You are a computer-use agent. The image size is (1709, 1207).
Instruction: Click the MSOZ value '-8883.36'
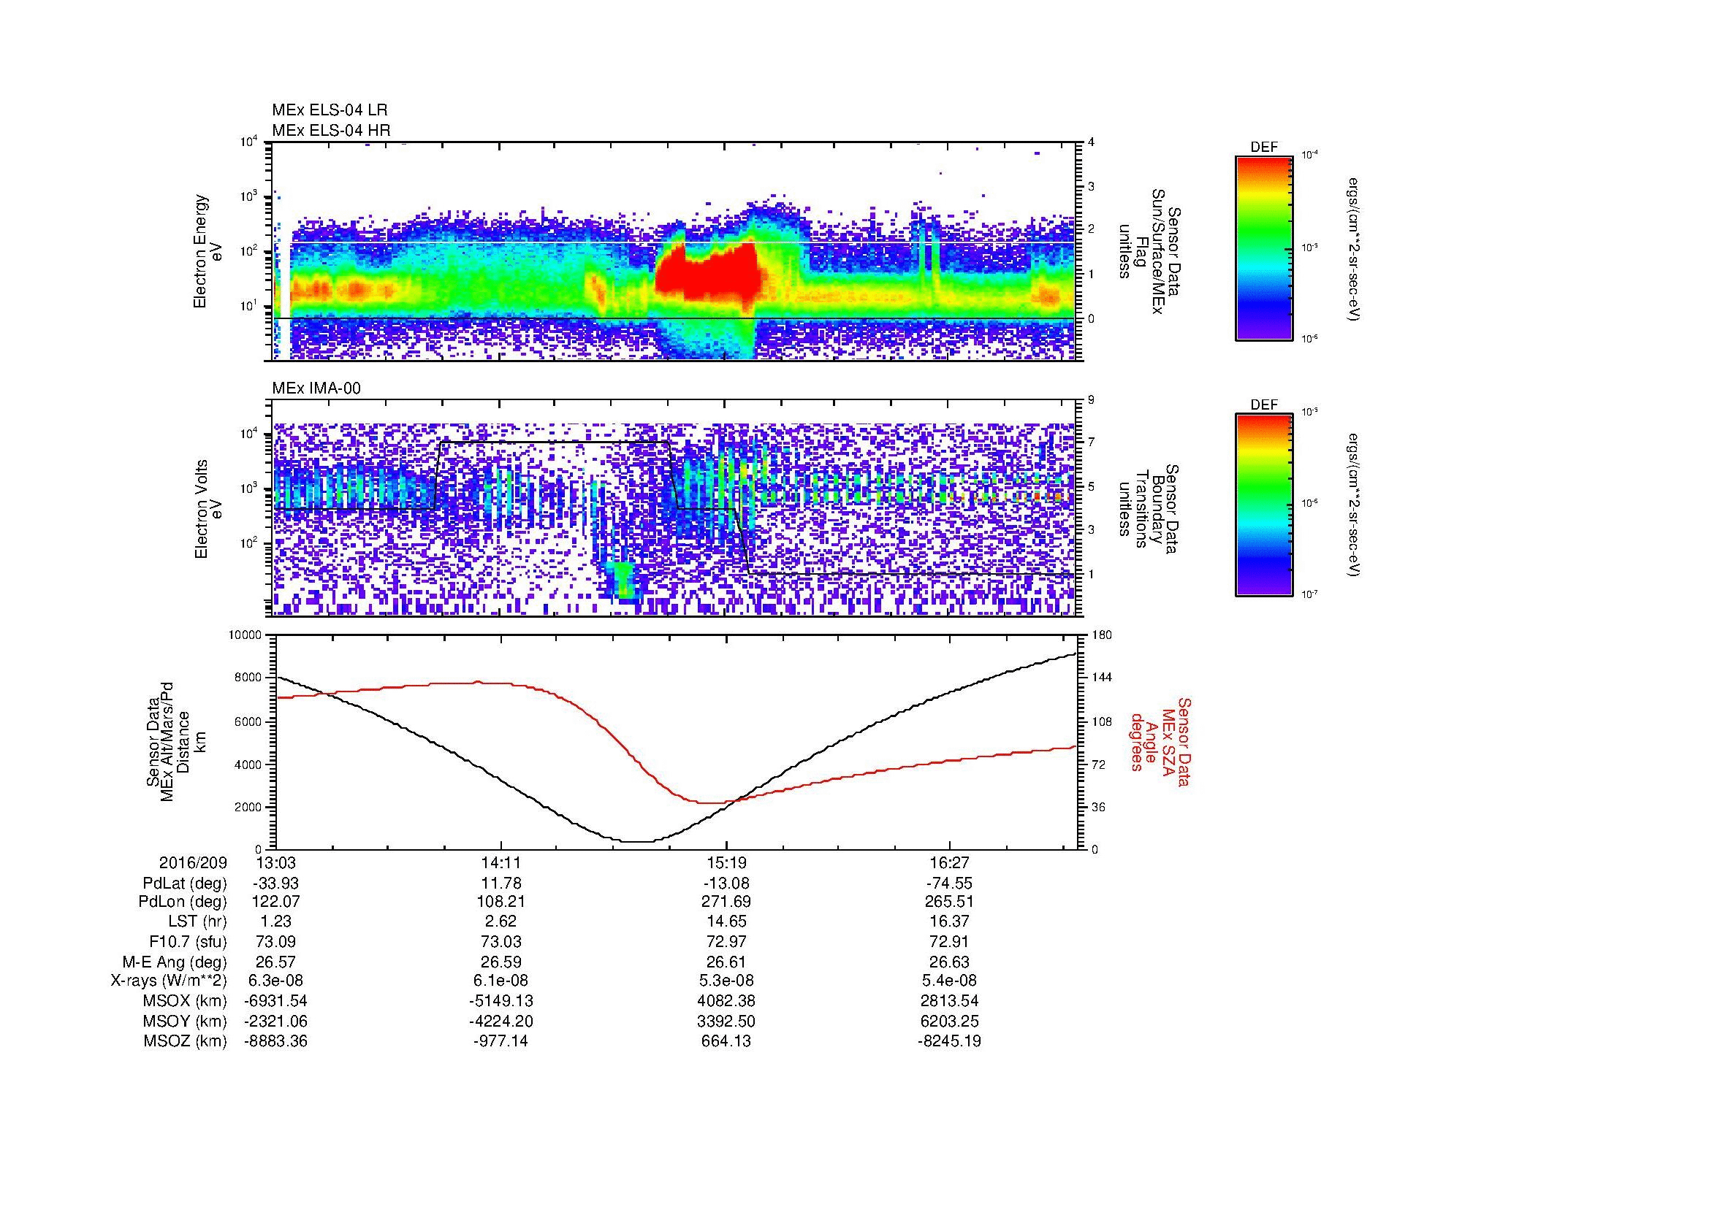275,1041
